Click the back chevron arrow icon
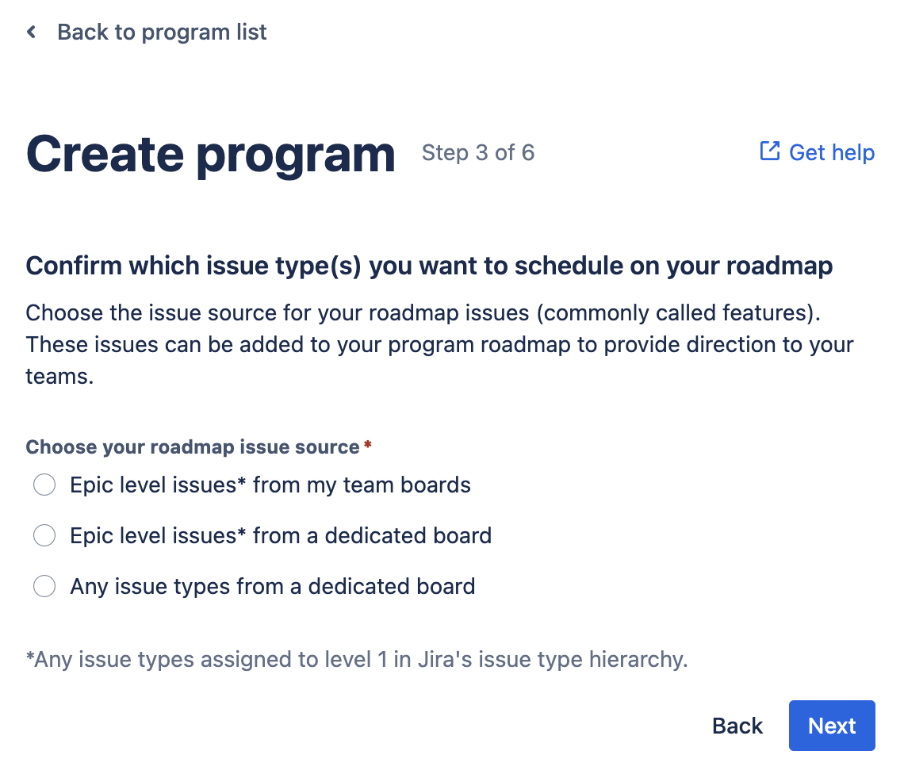Viewport: 904px width, 774px height. [x=32, y=33]
